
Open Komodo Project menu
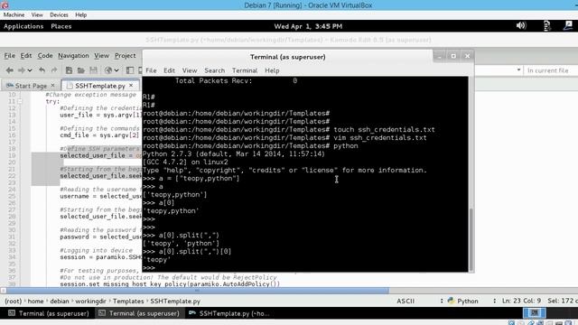pos(125,56)
